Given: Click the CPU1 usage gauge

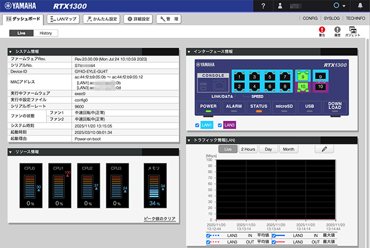Looking at the screenshot, I should click(x=60, y=186).
